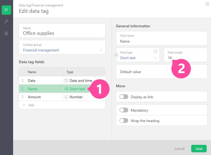
Task: Click Add to create new field
Action: click(31, 105)
